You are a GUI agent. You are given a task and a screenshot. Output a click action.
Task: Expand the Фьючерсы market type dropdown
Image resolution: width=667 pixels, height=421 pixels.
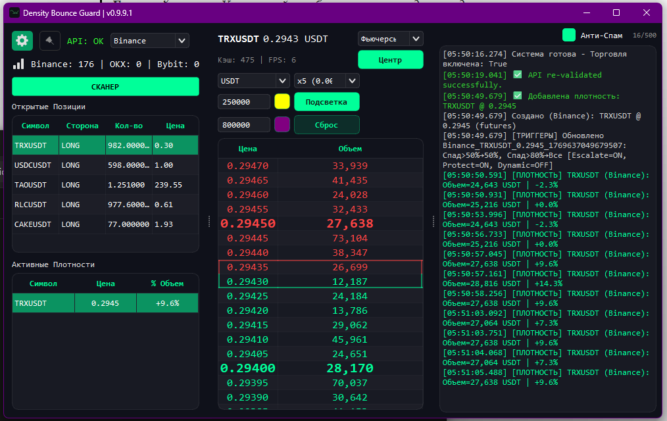pos(390,39)
